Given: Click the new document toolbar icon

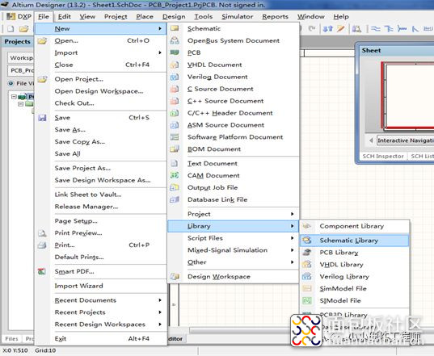Looking at the screenshot, I should 11,29.
